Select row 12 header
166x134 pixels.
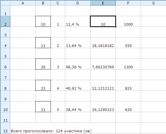pyautogui.click(x=5, y=128)
